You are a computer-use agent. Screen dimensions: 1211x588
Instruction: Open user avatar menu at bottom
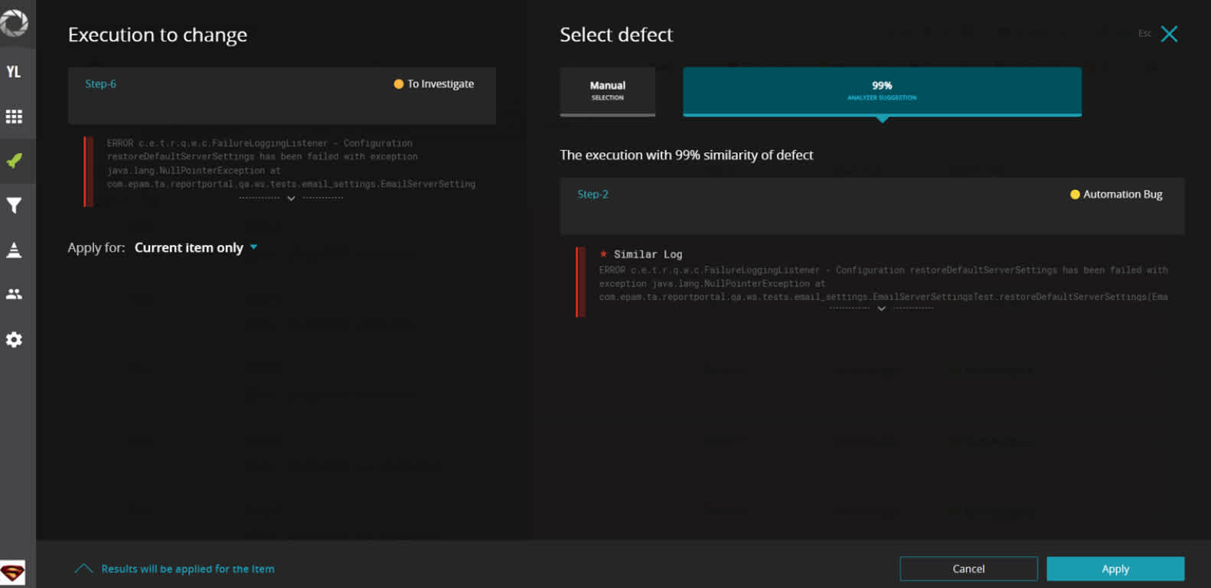pos(12,573)
